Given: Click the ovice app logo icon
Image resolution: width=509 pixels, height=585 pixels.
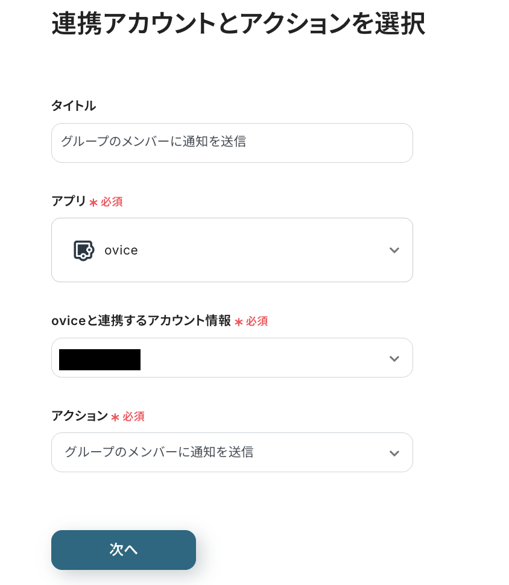Looking at the screenshot, I should coord(83,250).
